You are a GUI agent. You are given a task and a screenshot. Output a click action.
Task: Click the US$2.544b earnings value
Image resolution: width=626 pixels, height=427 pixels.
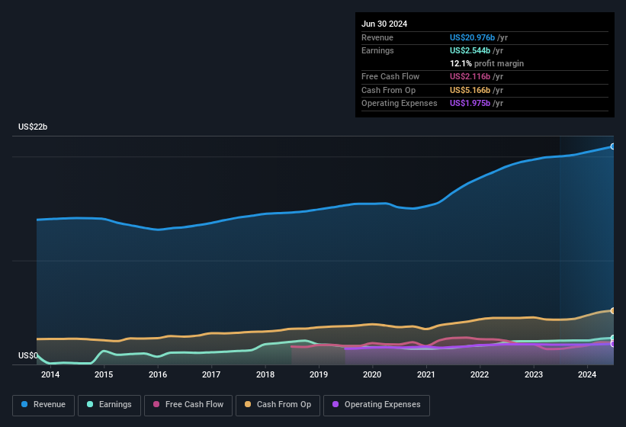[470, 50]
